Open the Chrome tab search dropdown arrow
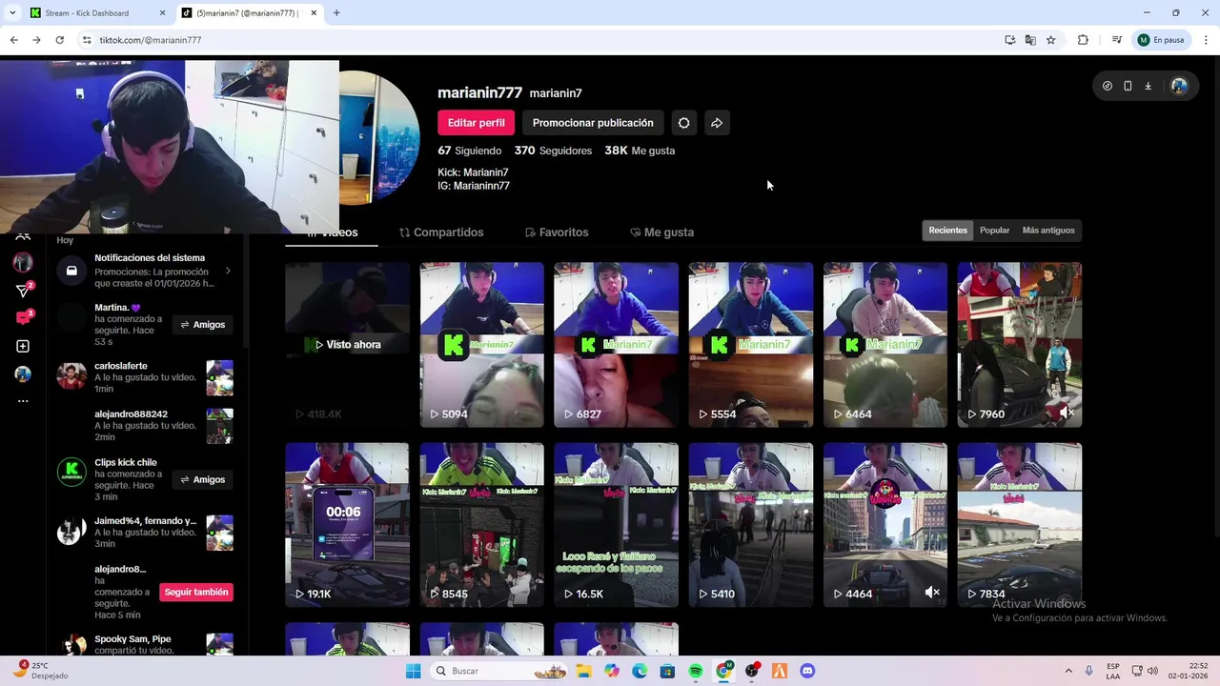 [12, 12]
